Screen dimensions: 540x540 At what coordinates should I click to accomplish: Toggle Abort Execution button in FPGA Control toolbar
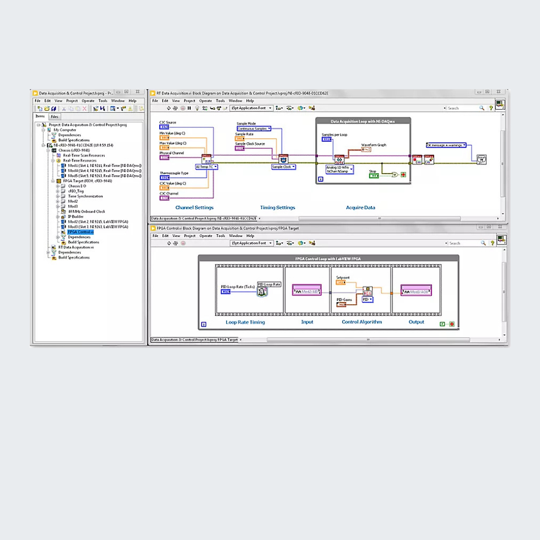click(183, 243)
